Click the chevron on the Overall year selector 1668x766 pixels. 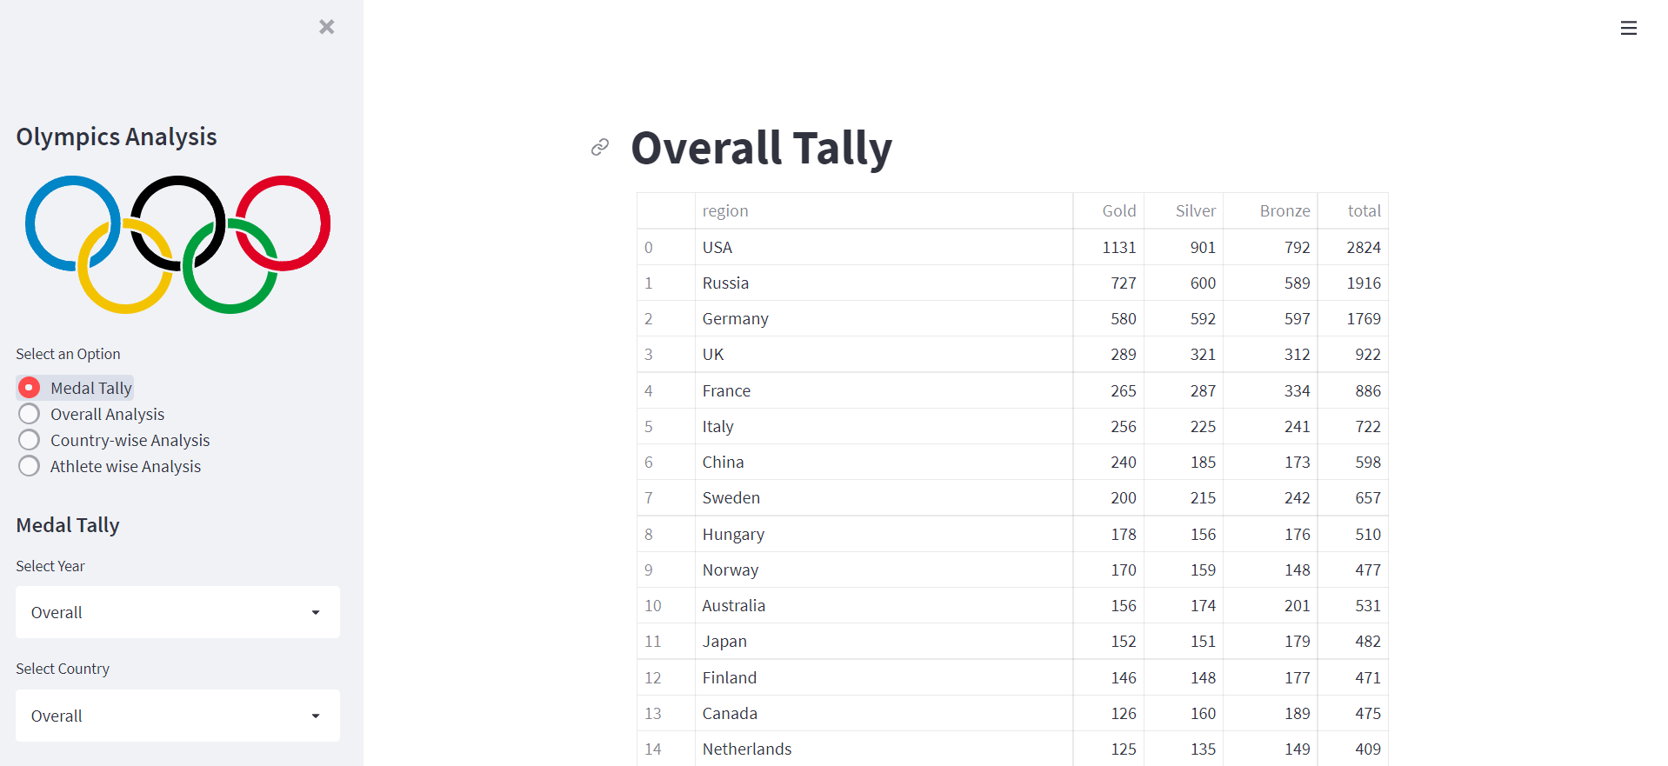pos(315,612)
